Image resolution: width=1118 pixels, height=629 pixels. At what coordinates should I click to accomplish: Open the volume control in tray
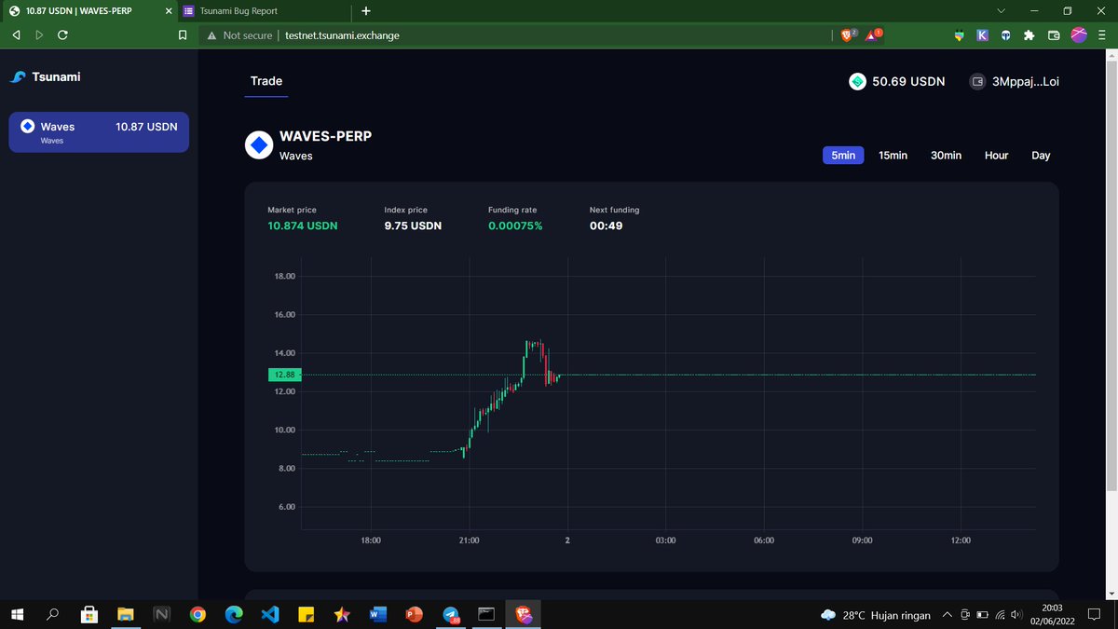pos(1016,615)
